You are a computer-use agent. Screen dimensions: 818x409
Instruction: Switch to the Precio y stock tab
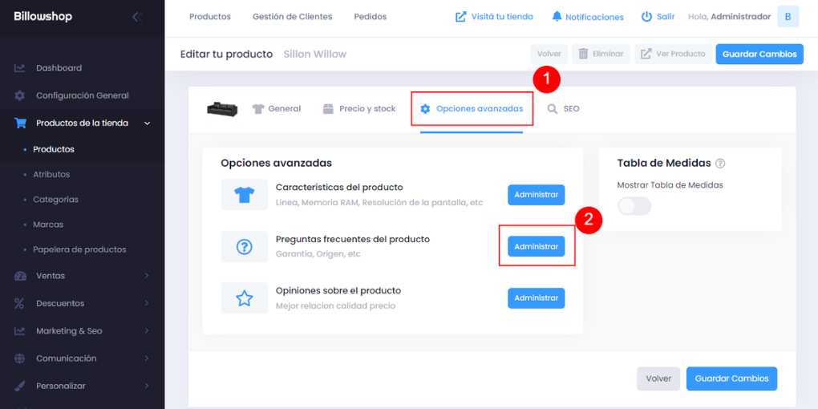click(359, 109)
